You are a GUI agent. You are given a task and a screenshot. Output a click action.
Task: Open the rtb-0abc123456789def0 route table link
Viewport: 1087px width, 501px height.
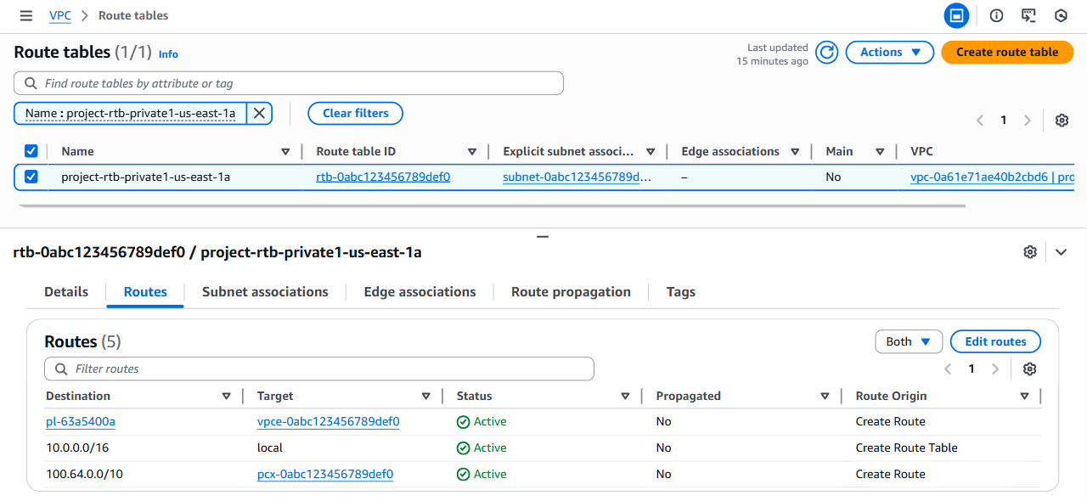pyautogui.click(x=382, y=177)
